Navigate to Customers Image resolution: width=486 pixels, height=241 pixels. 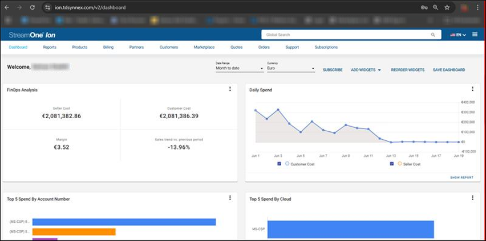click(169, 47)
